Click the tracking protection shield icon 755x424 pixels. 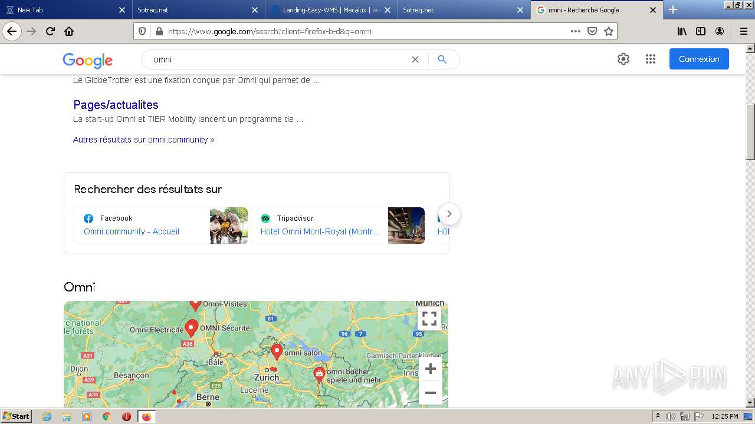[x=142, y=31]
